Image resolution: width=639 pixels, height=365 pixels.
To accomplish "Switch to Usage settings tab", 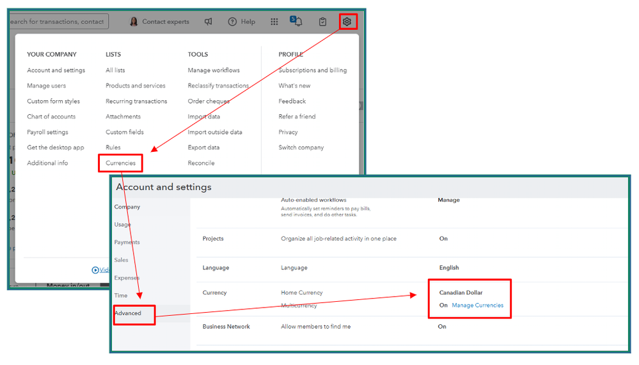I will 123,225.
